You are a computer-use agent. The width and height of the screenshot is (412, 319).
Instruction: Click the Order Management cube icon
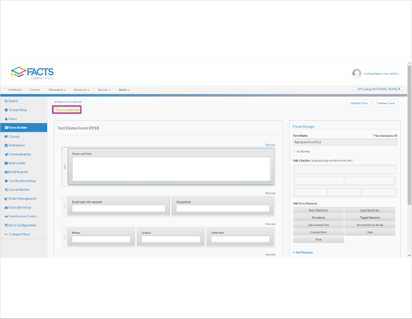(x=6, y=199)
